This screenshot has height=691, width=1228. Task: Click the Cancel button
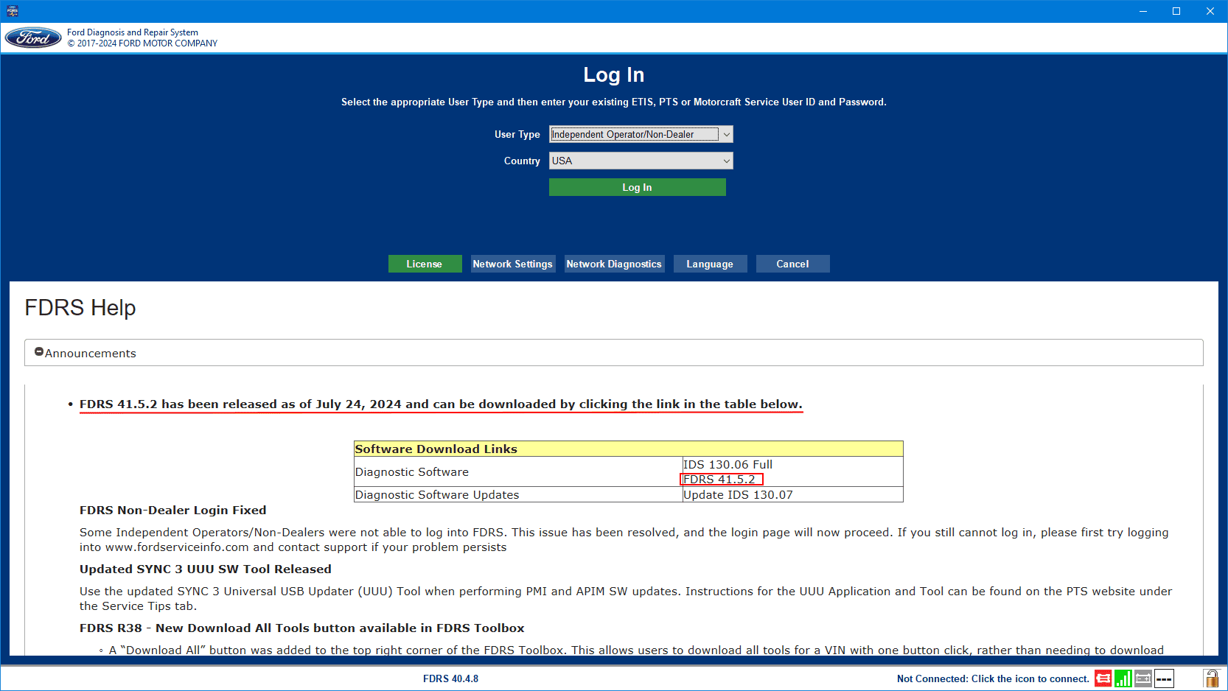click(x=792, y=264)
